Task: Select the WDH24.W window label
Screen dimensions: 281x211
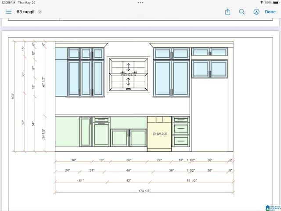Action: point(129,74)
